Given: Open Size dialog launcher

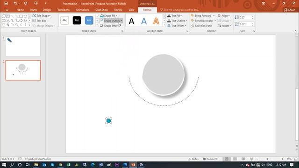Looking at the screenshot, I should pos(254,31).
